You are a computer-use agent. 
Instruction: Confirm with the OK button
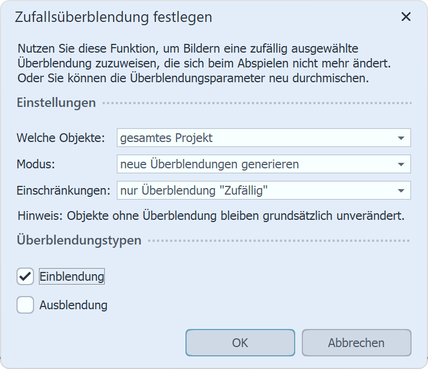coord(240,343)
